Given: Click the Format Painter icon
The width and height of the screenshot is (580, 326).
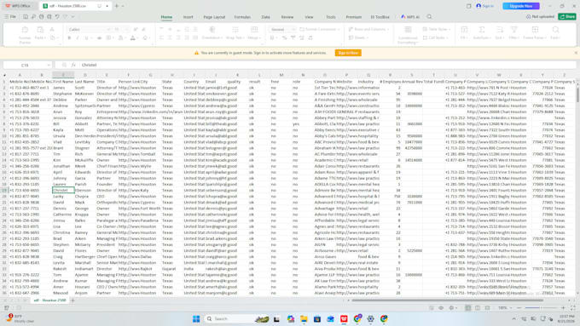Looking at the screenshot, I should tap(25, 30).
